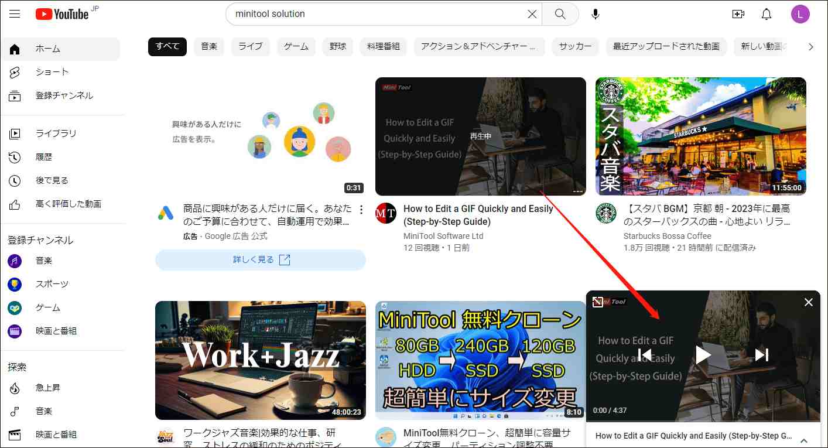Click the YouTube logo
This screenshot has width=828, height=448.
62,14
